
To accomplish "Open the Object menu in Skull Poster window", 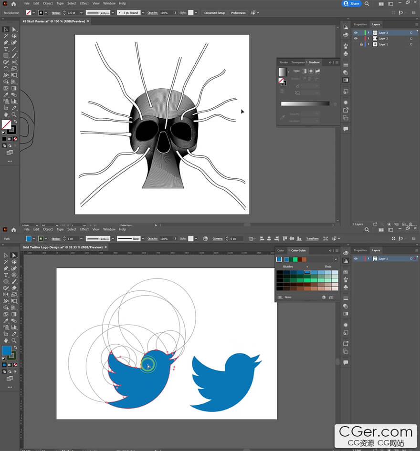I will 48,3.
